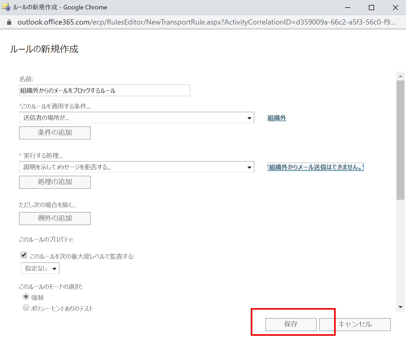This screenshot has height=347, width=406.
Task: Click the このルールのモードの選択: label
Action: click(51, 287)
